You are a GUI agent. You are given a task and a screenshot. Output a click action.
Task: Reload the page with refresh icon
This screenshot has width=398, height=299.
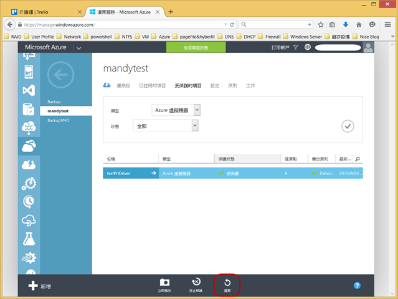point(232,25)
